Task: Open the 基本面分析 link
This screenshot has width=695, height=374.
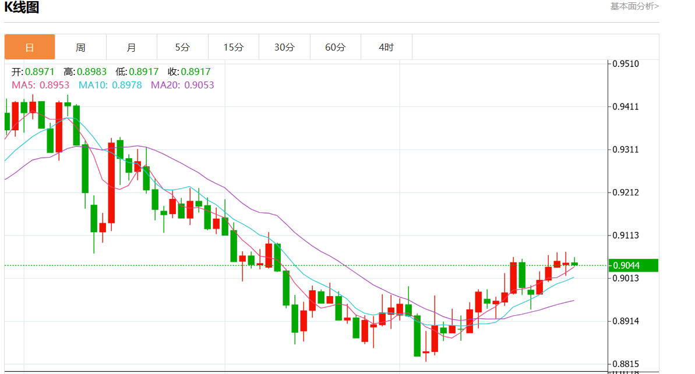Action: (x=634, y=6)
